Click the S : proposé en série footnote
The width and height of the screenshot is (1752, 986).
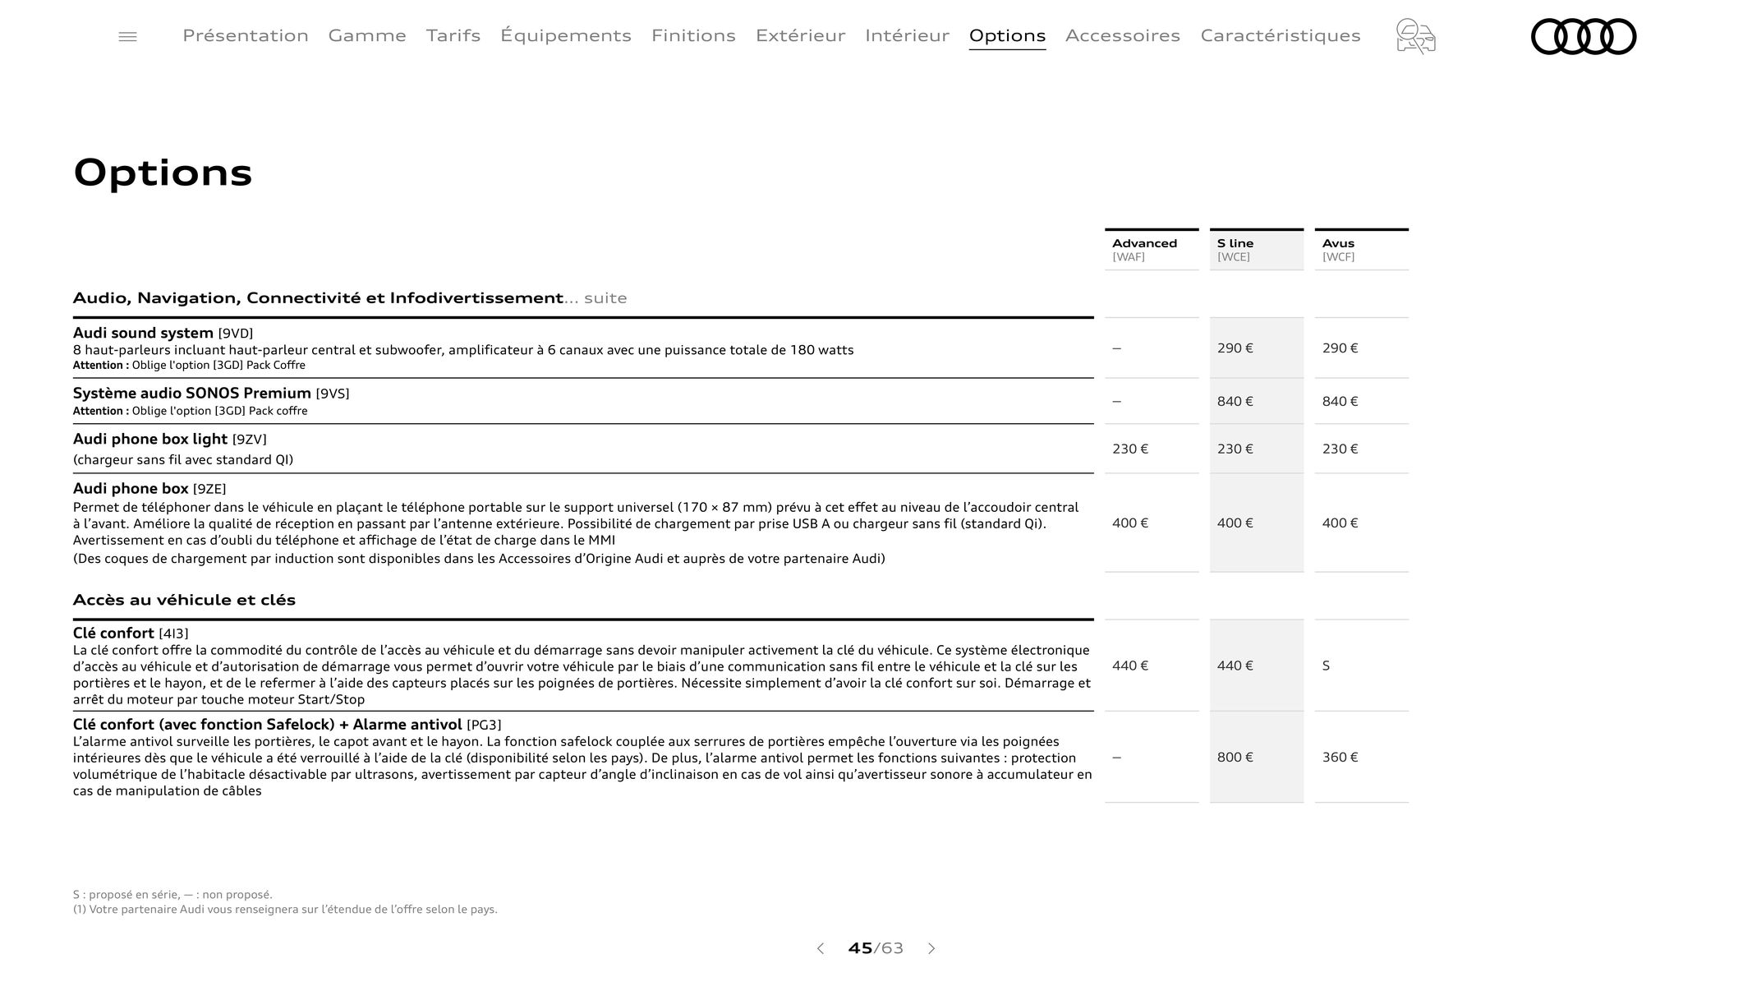pos(172,895)
